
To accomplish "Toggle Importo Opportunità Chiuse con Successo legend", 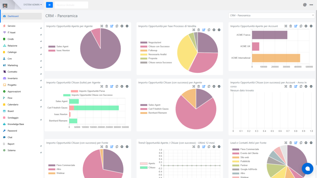I will 88,95.
